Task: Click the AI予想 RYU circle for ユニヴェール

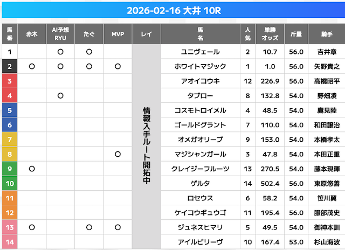Action: 60,52
